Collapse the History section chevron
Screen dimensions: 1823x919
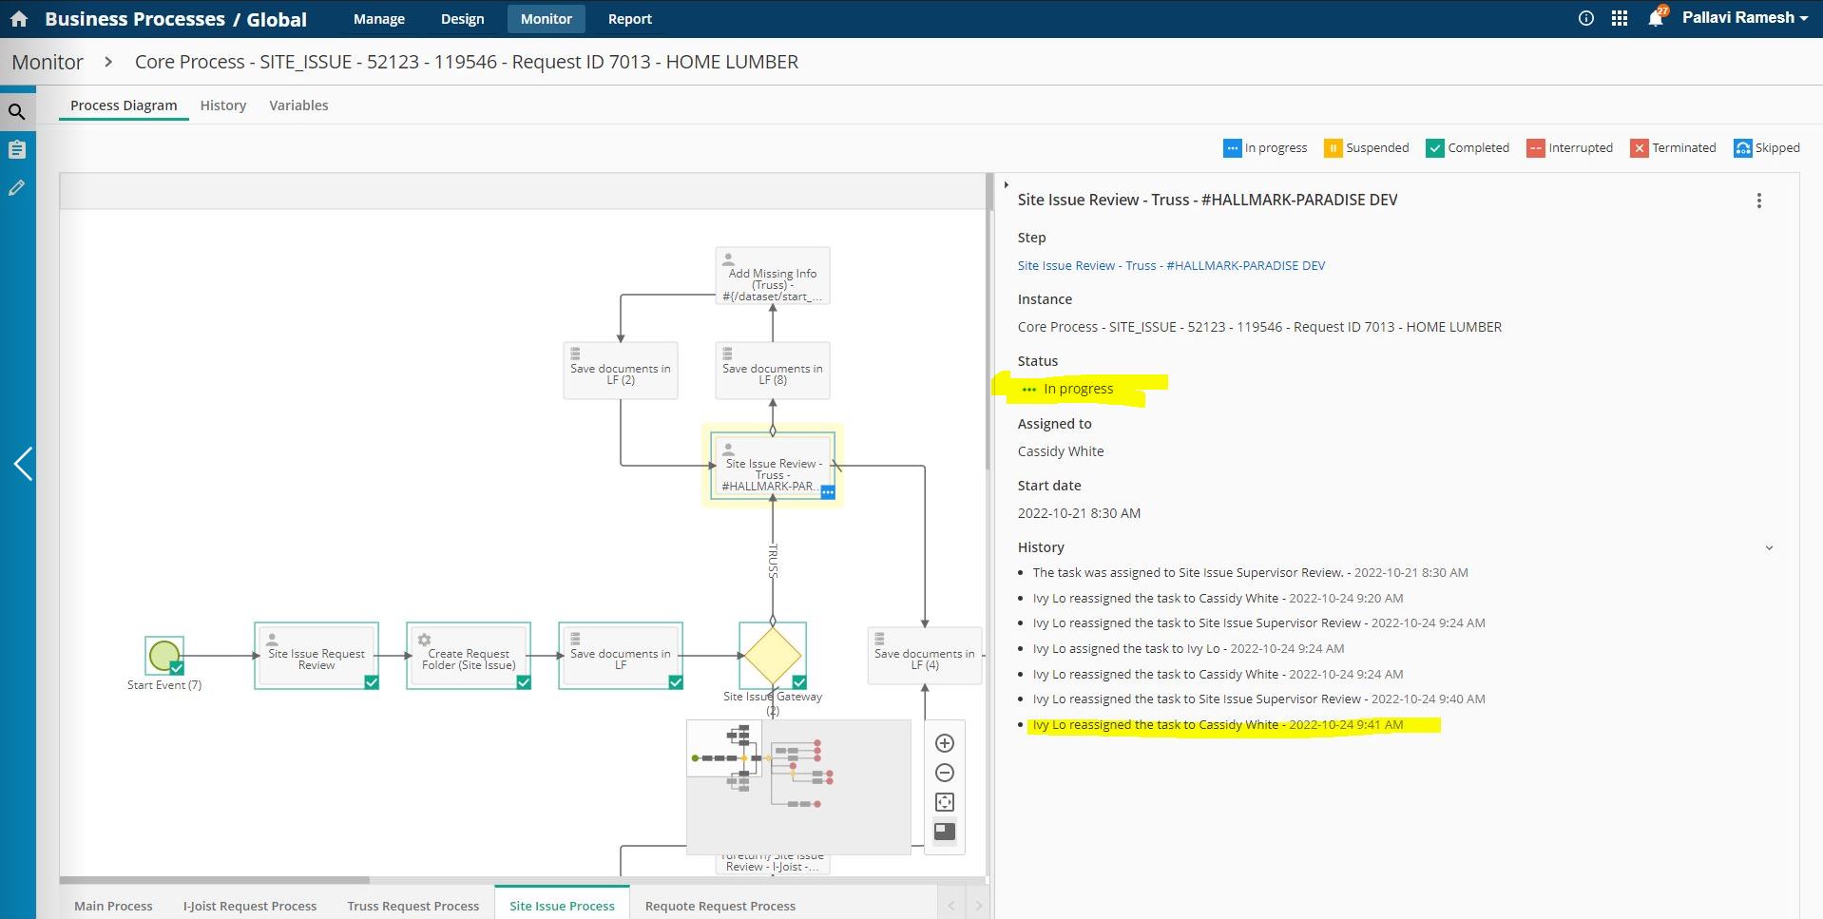pos(1769,548)
